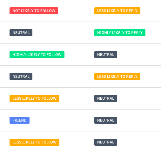
Task: Select NEUTRAL badge beside HIGHLY LIKELY TO FOLLOW
Action: pos(106,55)
